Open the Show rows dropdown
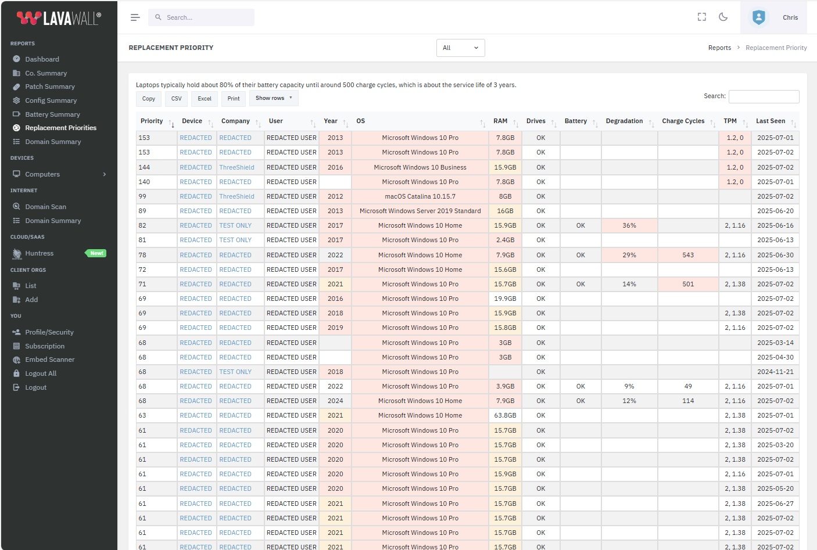 [274, 98]
